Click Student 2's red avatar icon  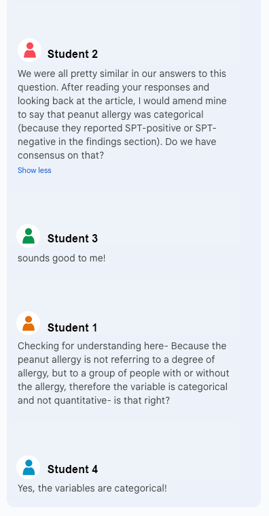pyautogui.click(x=30, y=50)
